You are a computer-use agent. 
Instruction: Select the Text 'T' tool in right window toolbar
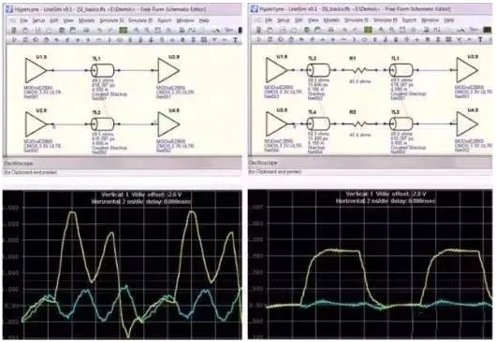[x=480, y=39]
